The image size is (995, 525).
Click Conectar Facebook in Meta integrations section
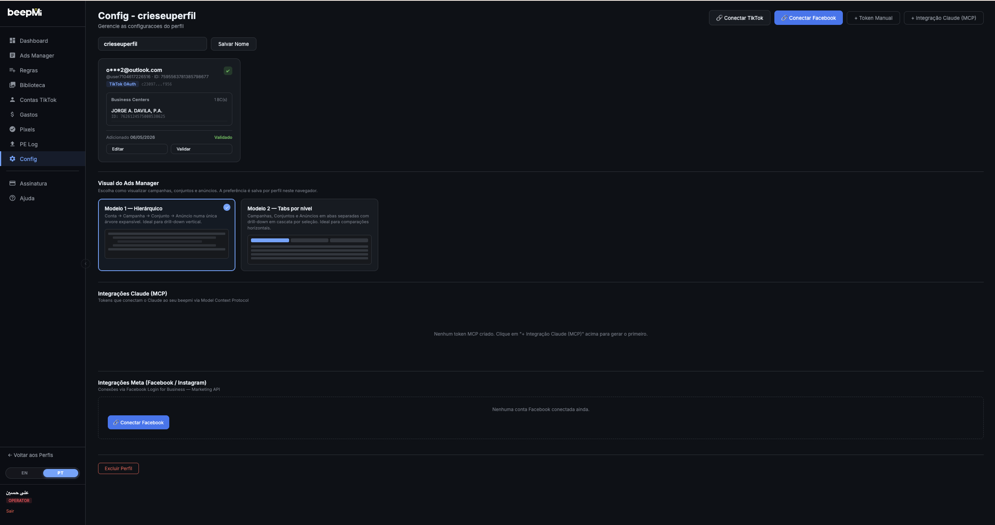138,422
